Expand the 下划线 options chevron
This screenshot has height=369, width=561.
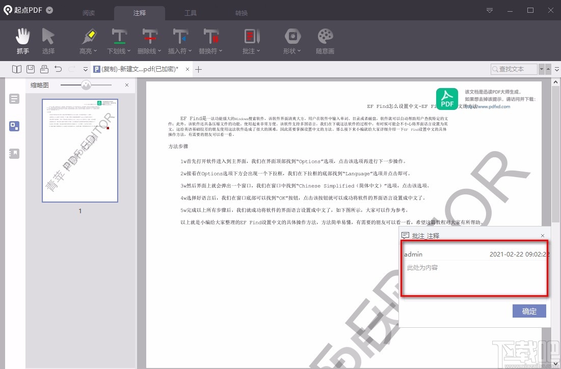[x=129, y=51]
